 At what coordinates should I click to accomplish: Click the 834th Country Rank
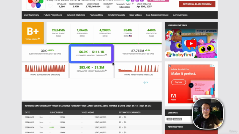coord(128,30)
